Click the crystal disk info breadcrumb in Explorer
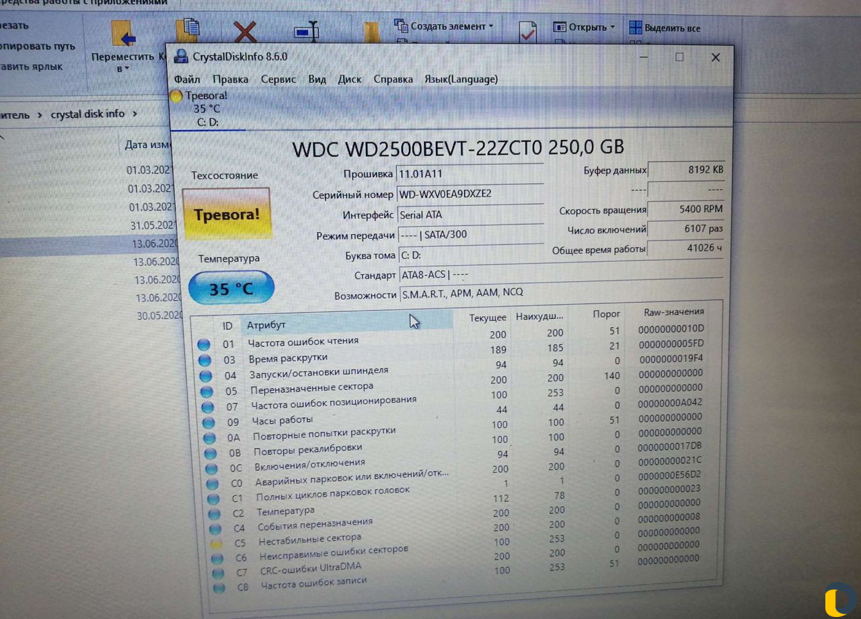 (87, 114)
